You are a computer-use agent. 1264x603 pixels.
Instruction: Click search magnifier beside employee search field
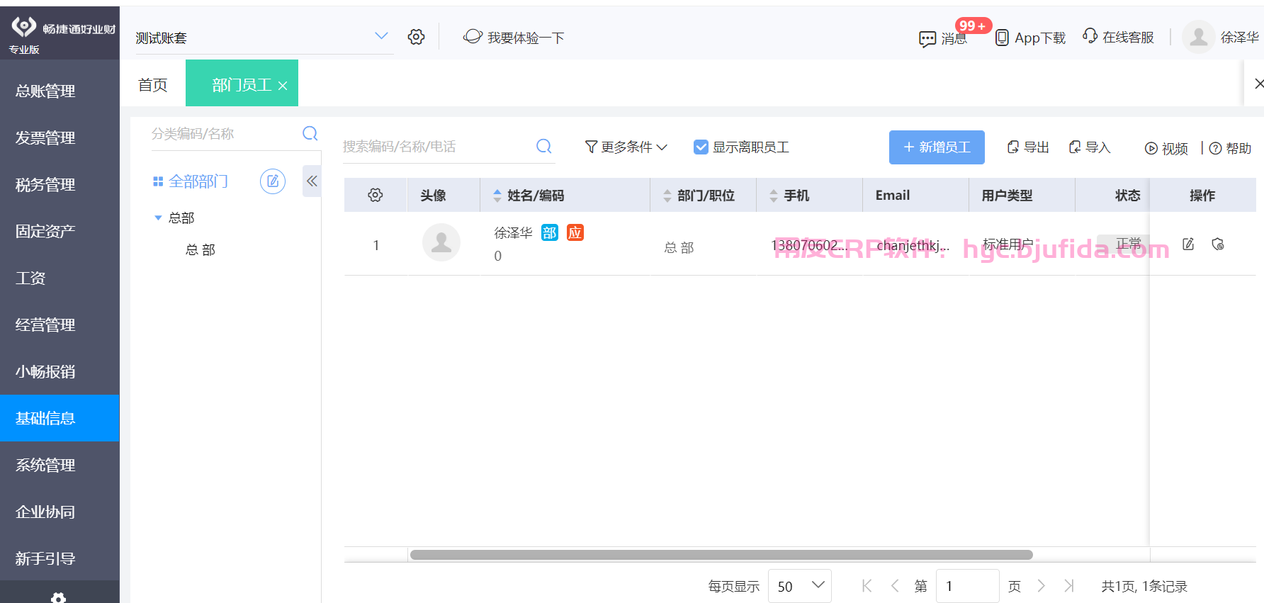[x=543, y=146]
